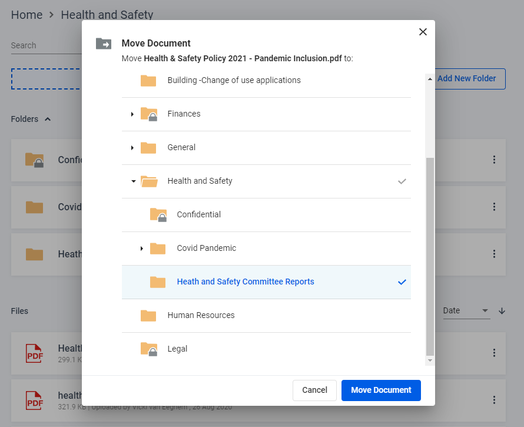Reverse sort order with the arrow icon
The width and height of the screenshot is (524, 427).
pos(502,311)
